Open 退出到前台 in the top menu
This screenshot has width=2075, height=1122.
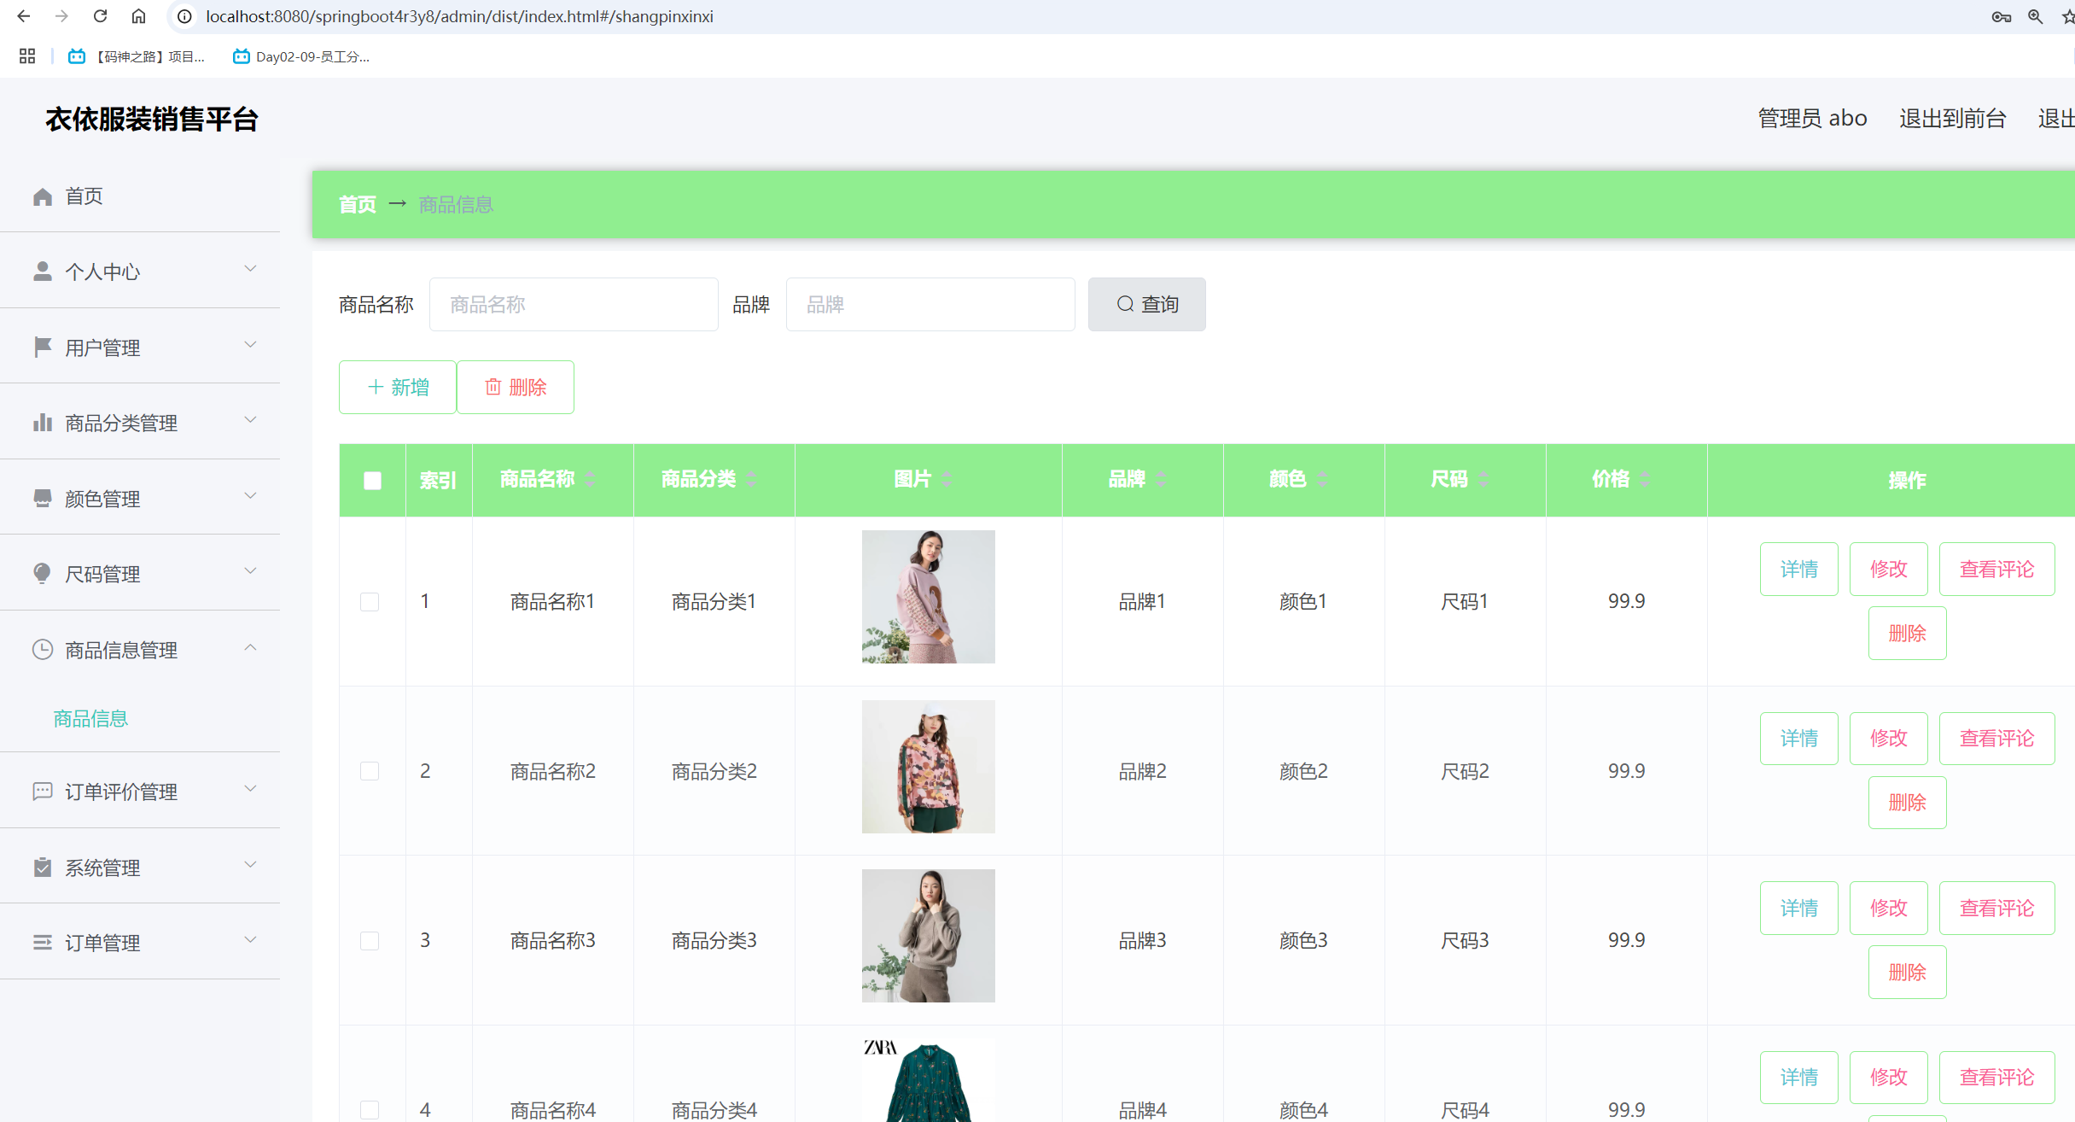pos(1953,117)
